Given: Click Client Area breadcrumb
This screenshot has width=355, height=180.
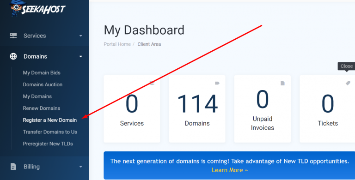Looking at the screenshot, I should (149, 44).
